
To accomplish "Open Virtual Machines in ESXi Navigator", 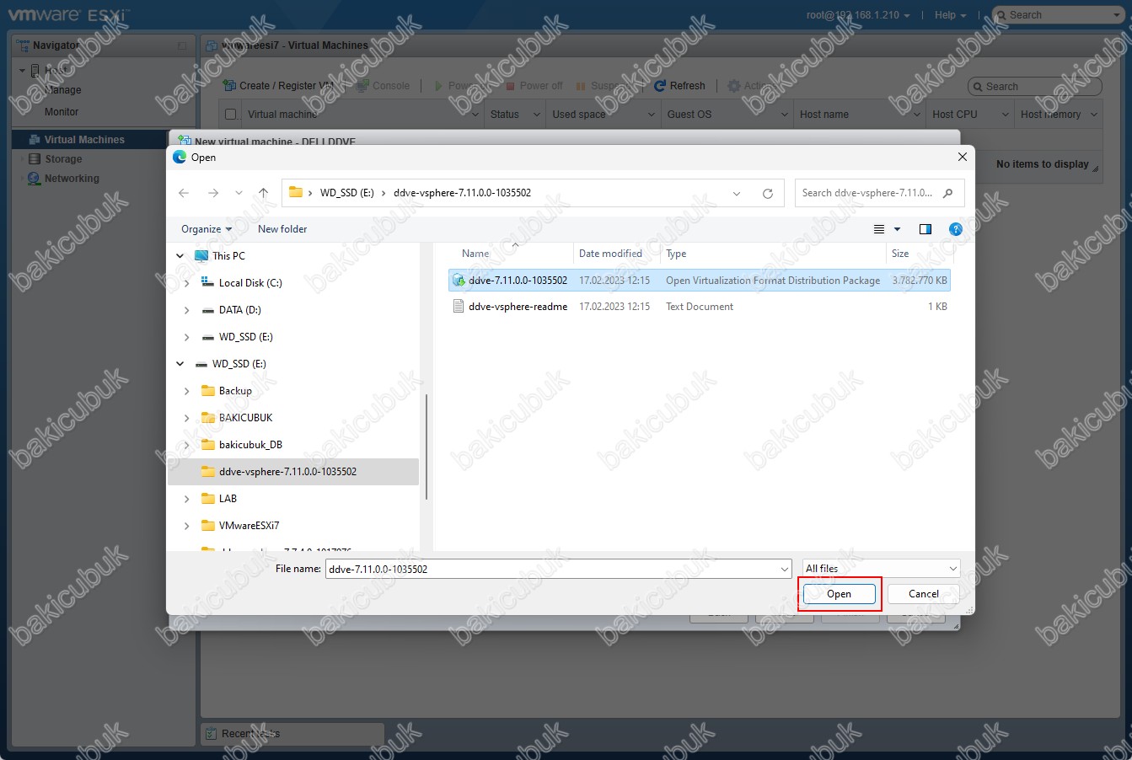I will tap(84, 140).
